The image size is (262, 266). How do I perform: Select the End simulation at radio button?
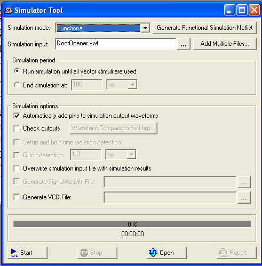pos(17,85)
